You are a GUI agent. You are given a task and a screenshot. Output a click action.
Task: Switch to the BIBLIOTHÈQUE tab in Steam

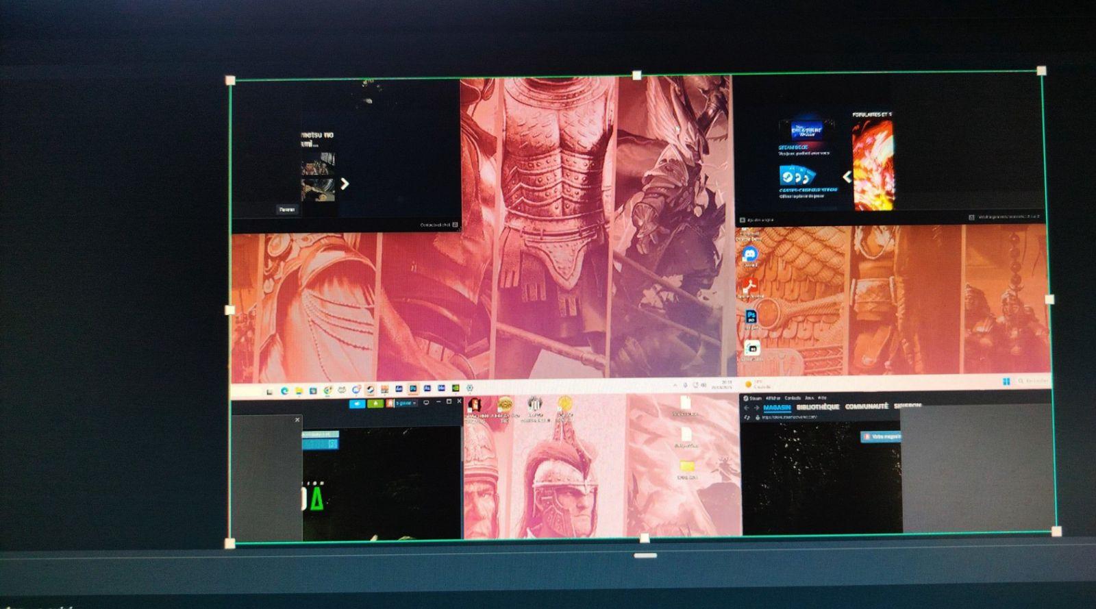coord(817,407)
